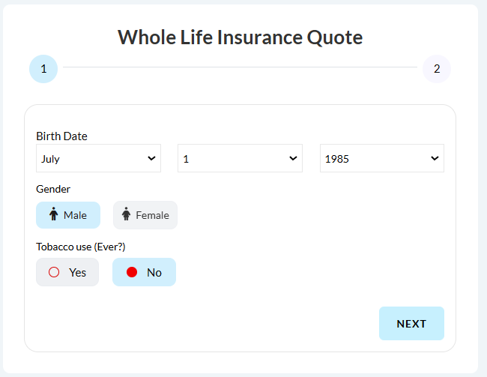Click the filled red circle beside No
Viewport: 487px width, 377px height.
pos(132,272)
